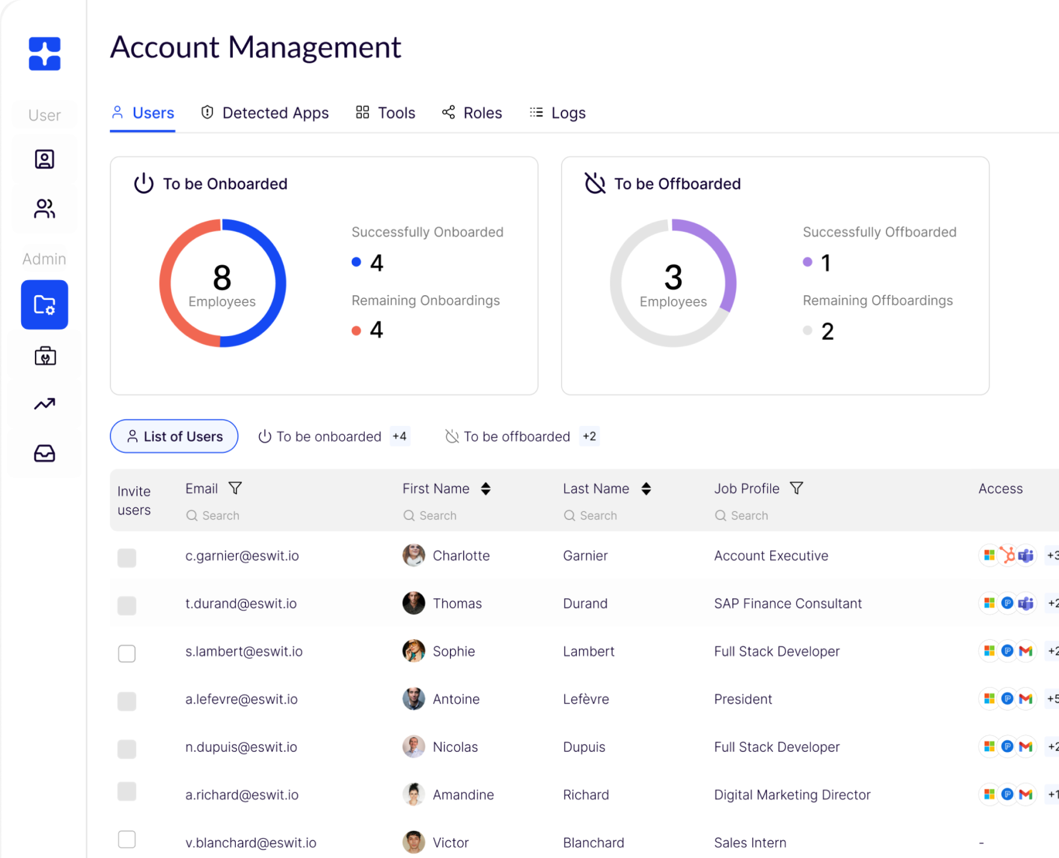Select the folder settings admin icon
1059x858 pixels.
45,305
